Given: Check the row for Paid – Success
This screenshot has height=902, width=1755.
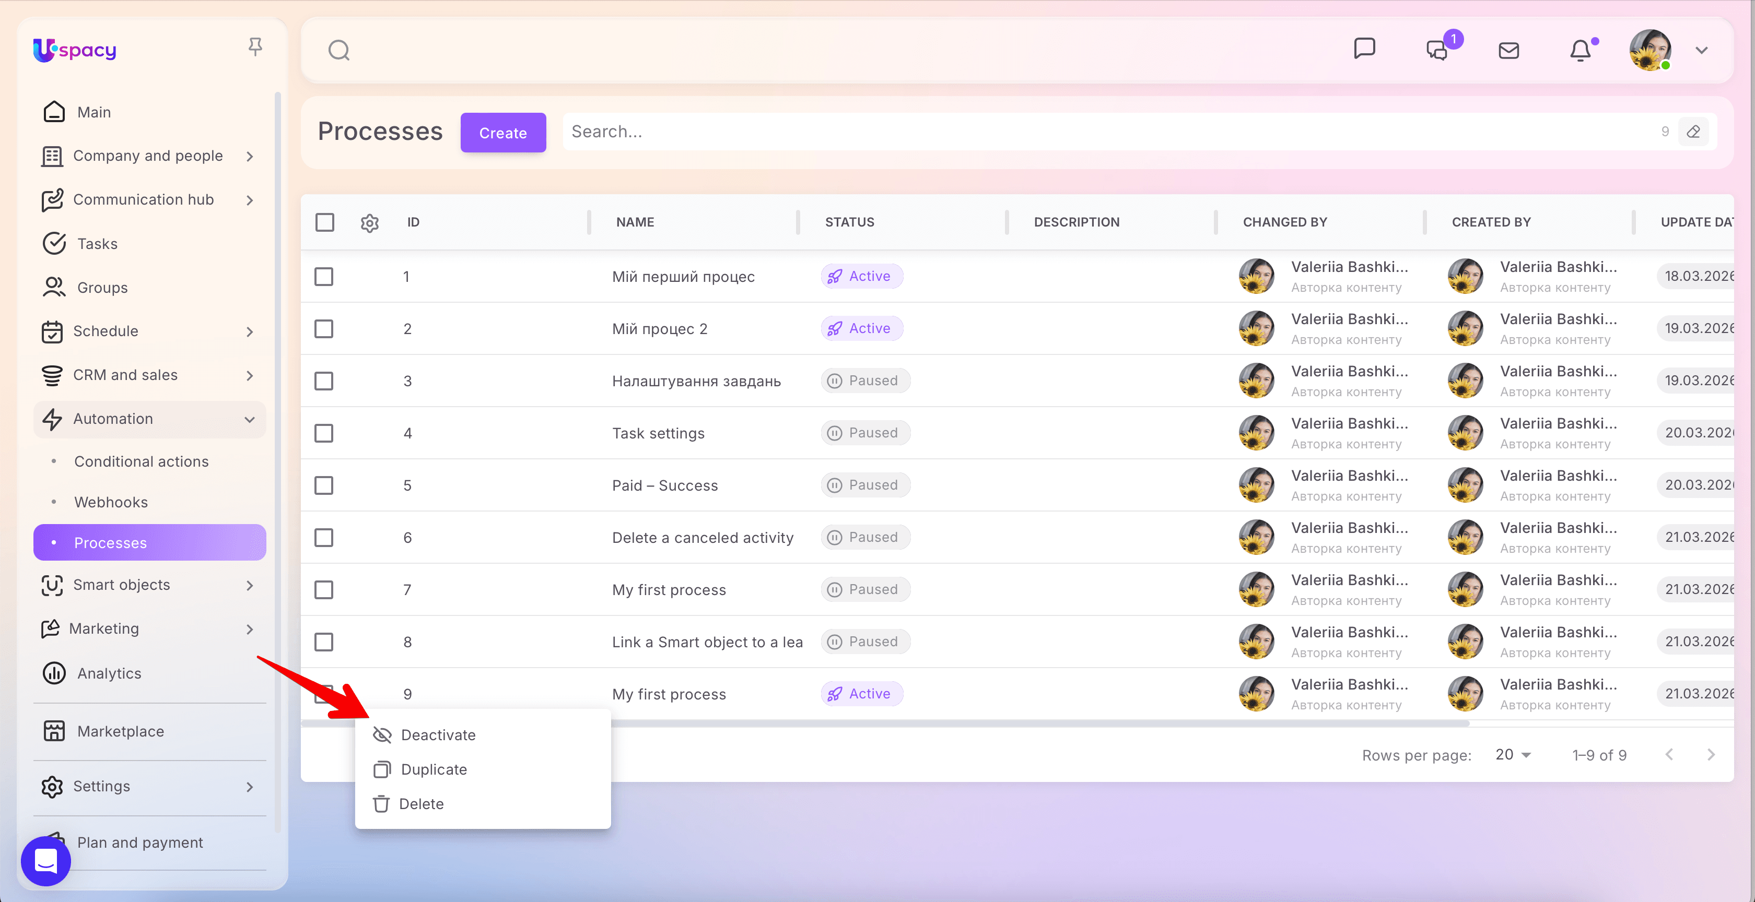Looking at the screenshot, I should click(x=324, y=485).
